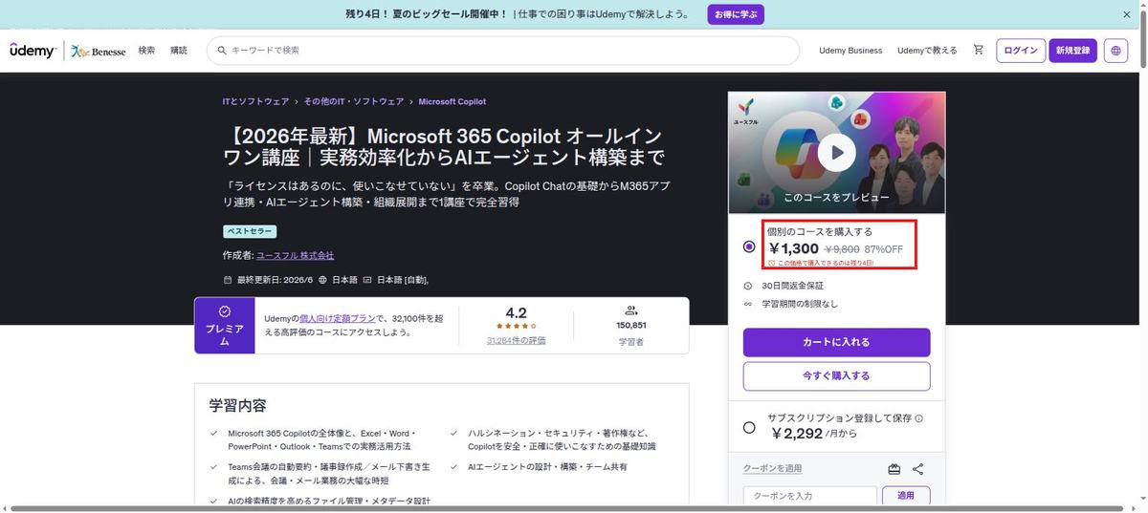Focus the coupon code input field

coord(810,496)
